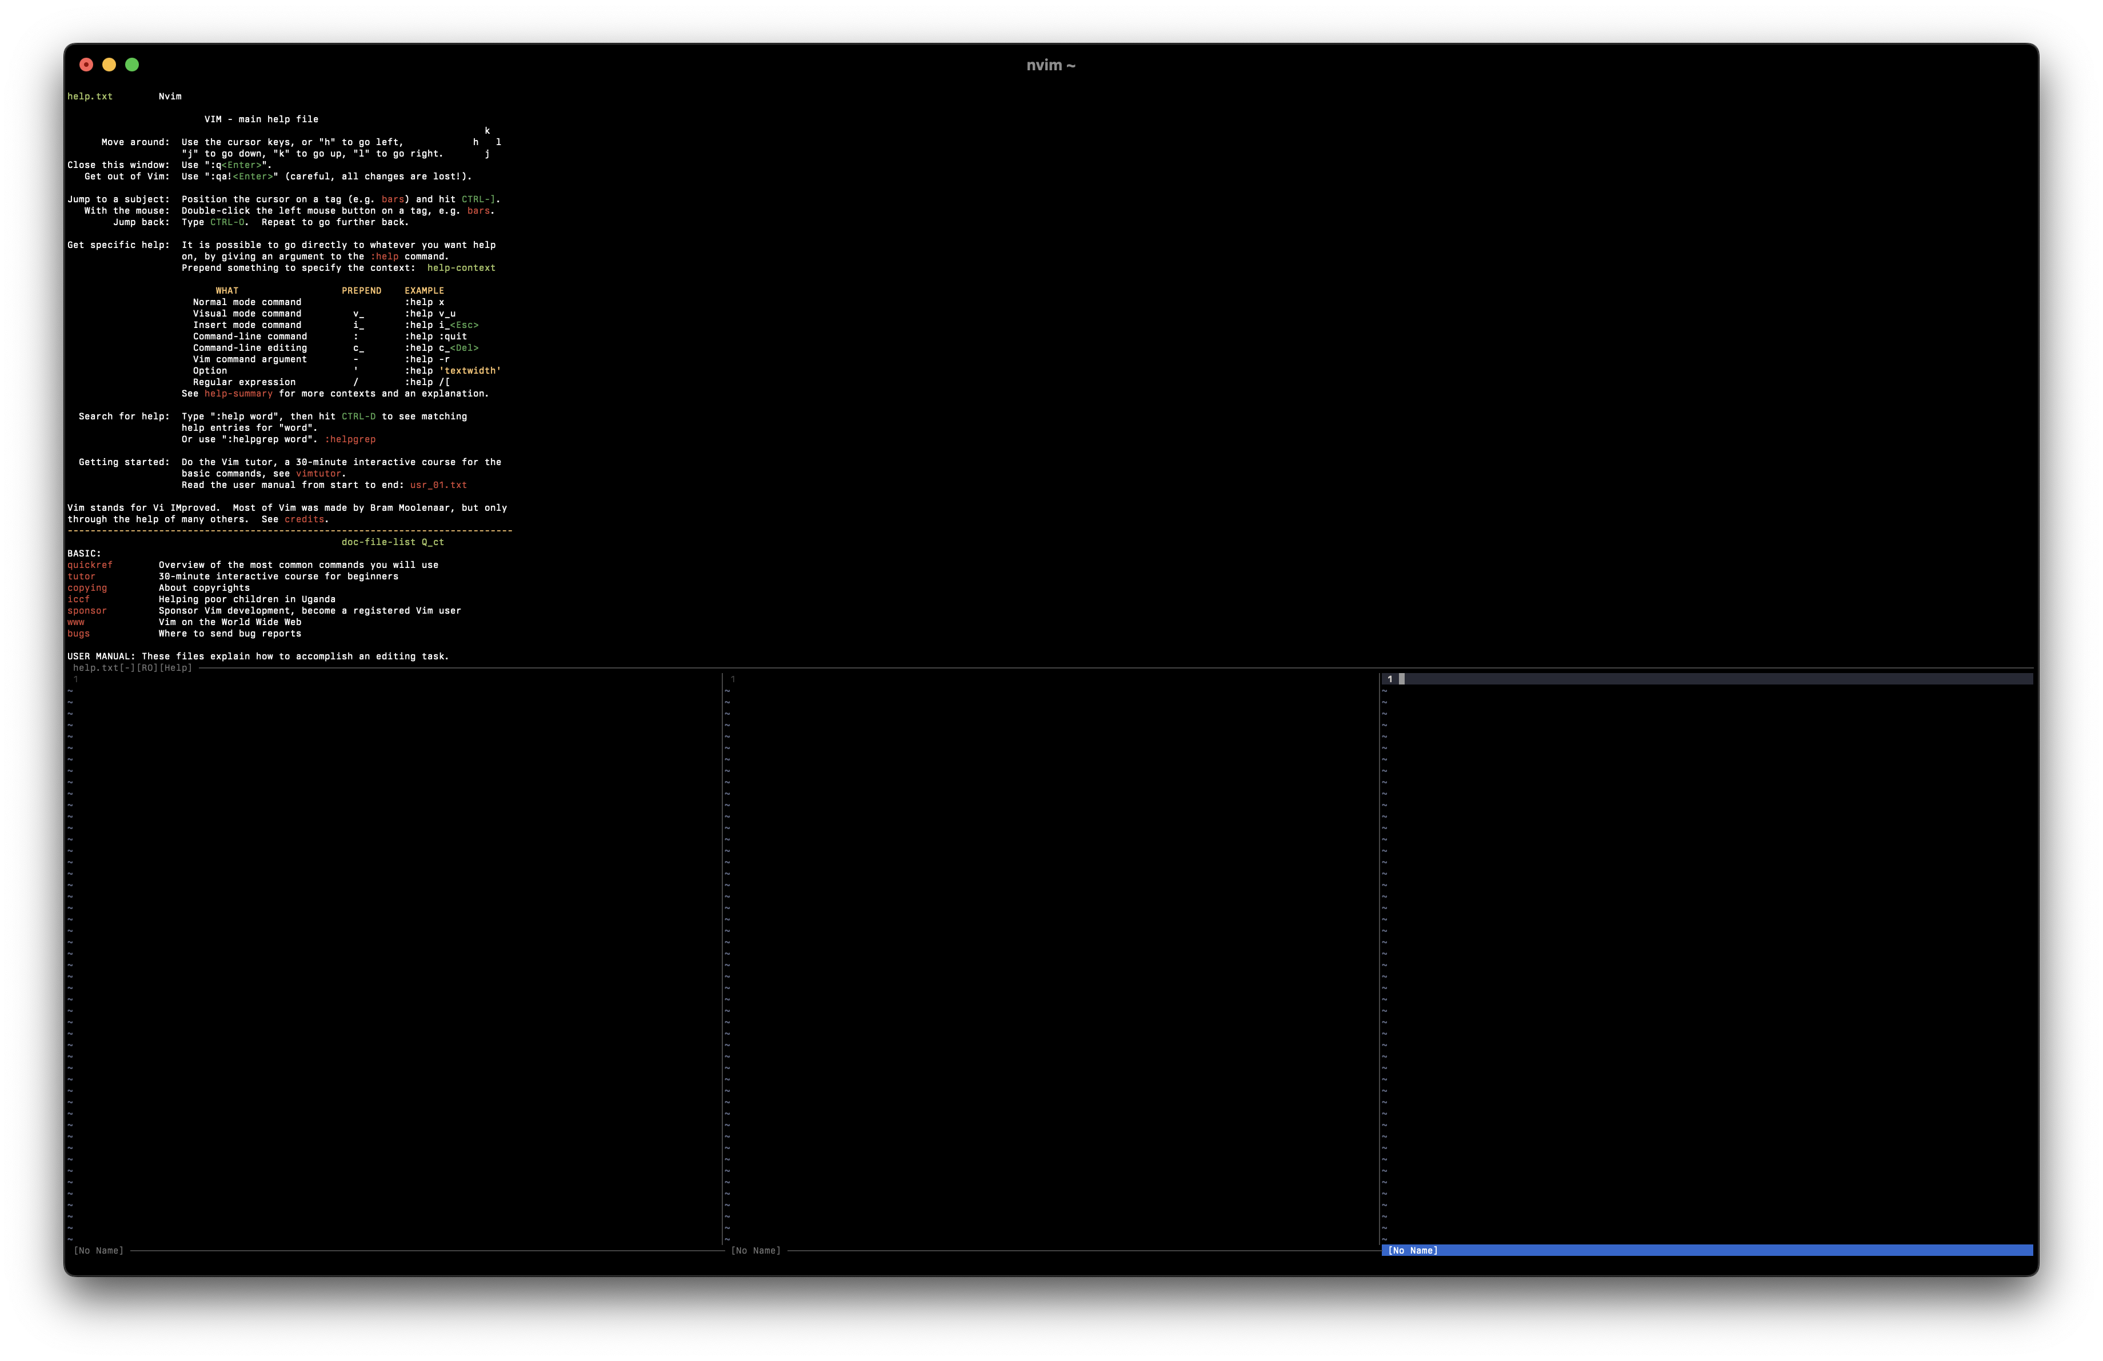Viewport: 2103px width, 1361px height.
Task: Click the green zoom traffic light button
Action: (131, 63)
